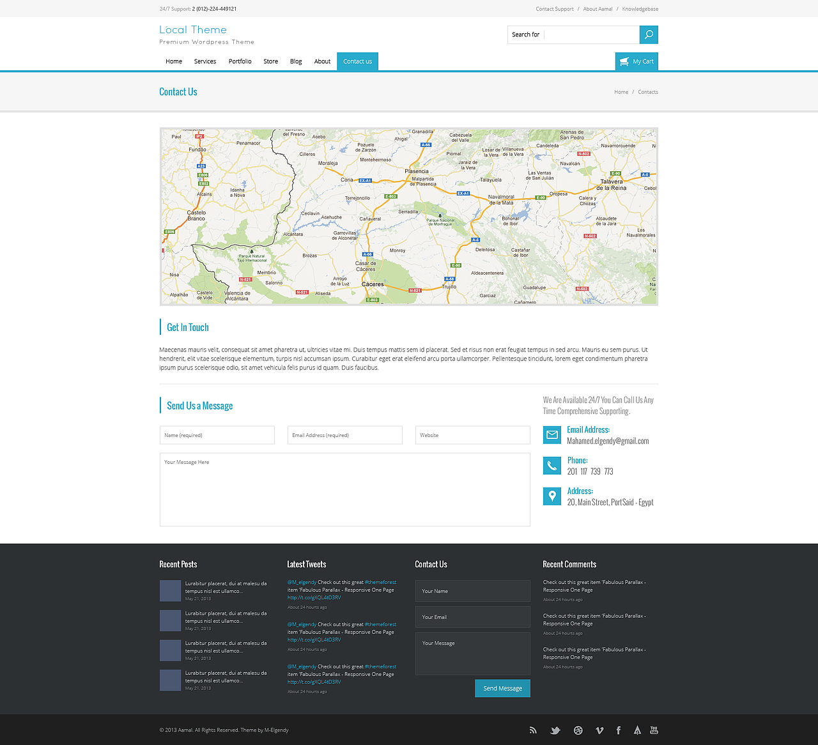
Task: Focus the Name (required) field
Action: click(217, 435)
